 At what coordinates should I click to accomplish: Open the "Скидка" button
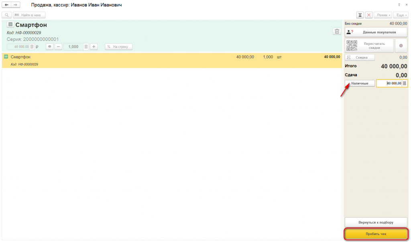click(360, 57)
